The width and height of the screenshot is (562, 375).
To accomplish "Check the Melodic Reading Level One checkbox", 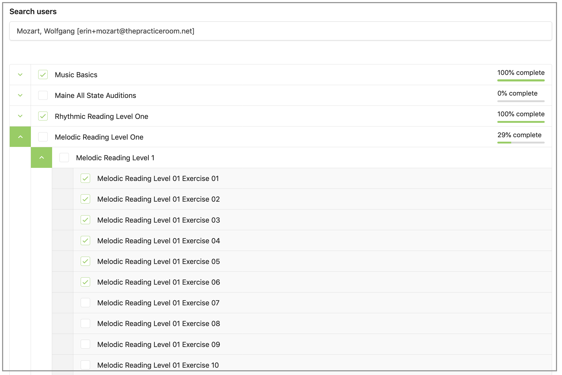I will tap(43, 137).
